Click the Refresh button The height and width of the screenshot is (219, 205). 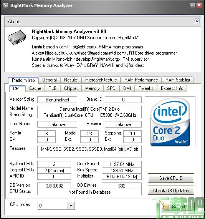click(x=179, y=206)
